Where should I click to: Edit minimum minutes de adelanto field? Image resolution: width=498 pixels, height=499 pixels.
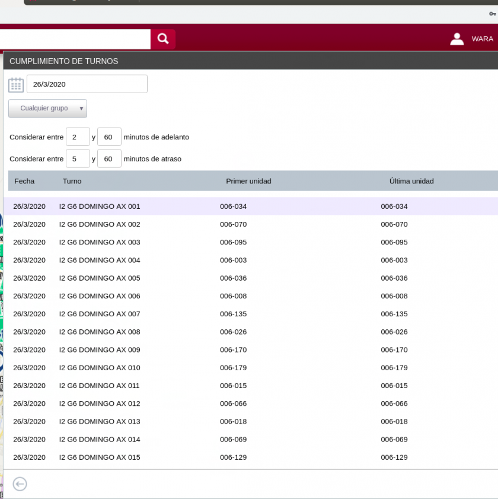coord(78,137)
